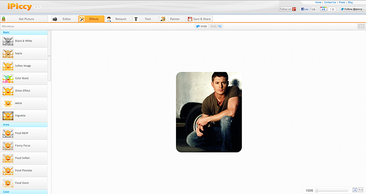366x194 pixels.
Task: Switch to the Retouch tab
Action: [x=118, y=19]
